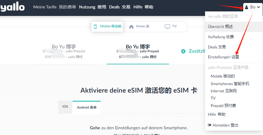Switch to the Home tab
This screenshot has height=135, width=263.
[x=139, y=26]
